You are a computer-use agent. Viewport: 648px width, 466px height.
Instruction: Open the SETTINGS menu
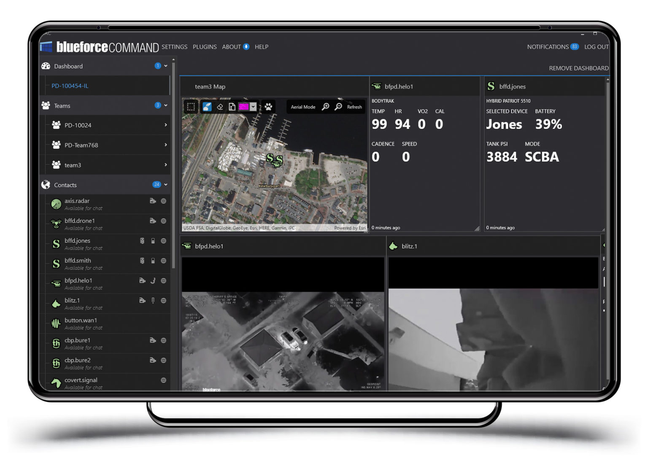point(174,47)
